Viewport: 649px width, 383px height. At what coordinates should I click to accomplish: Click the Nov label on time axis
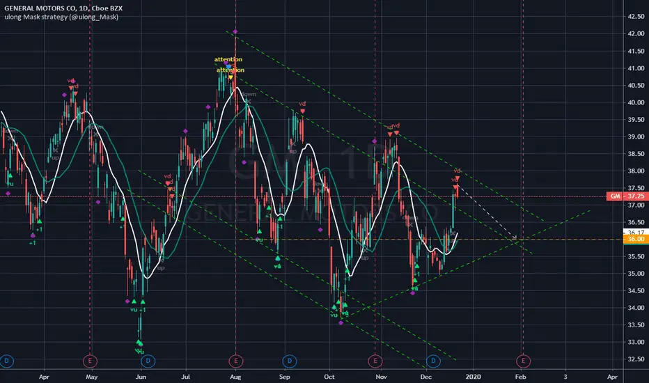tap(381, 377)
